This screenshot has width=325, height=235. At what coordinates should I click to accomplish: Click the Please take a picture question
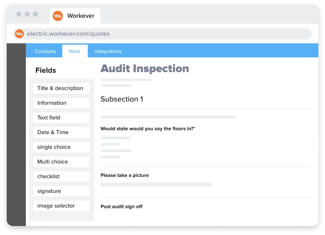pos(125,175)
